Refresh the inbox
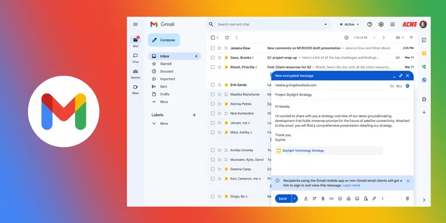Viewport: 446px width, 223px height. (227, 38)
